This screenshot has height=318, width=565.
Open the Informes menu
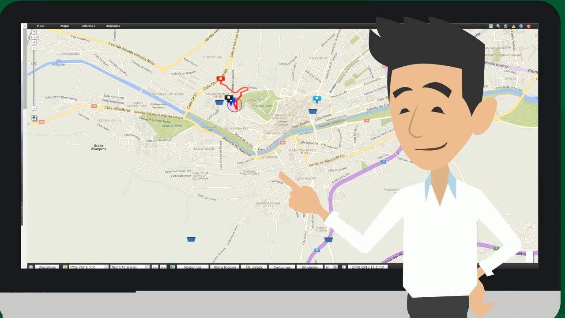88,26
